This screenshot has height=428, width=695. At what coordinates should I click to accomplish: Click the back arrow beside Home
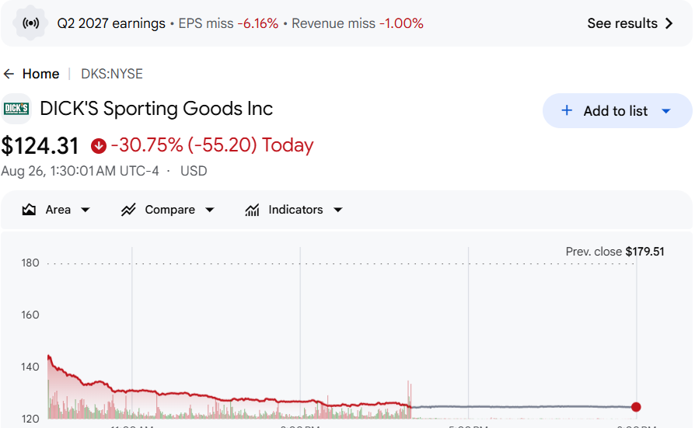(x=9, y=74)
